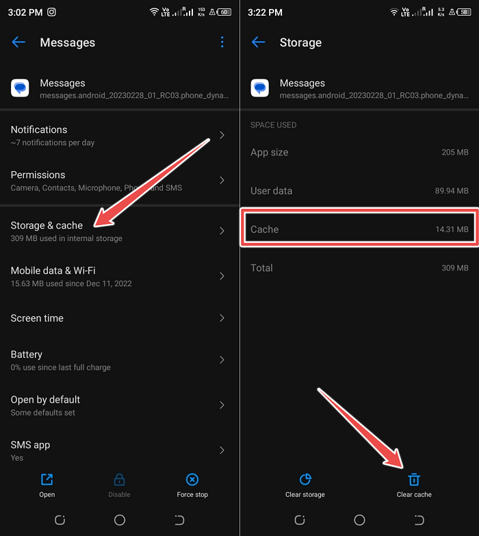Tap the Clear cache trash icon
Viewport: 479px width, 536px height.
click(x=414, y=479)
